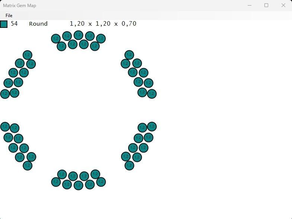292x219 pixels.
Task: Select the Round gem shape label
Action: pyautogui.click(x=38, y=24)
